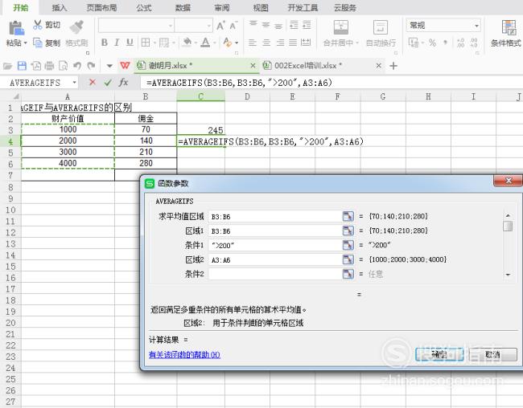
Task: Open the 页面布局 ribbon tab
Action: click(101, 7)
